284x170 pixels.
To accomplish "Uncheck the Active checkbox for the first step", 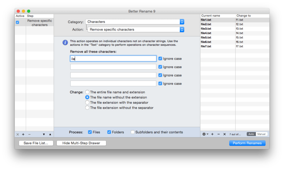I will click(x=18, y=22).
